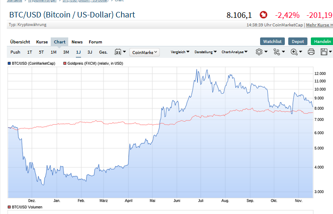This screenshot has width=333, height=214.
Task: Toggle the Goldpreis (FXCM) legend series
Action: [93, 63]
